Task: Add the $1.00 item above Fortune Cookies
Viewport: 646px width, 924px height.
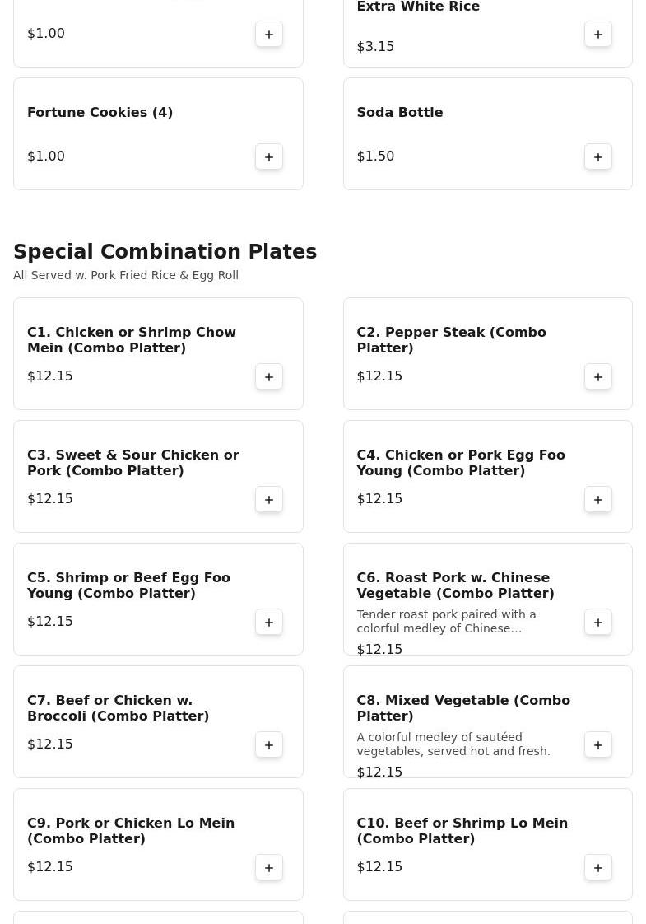Action: click(269, 34)
